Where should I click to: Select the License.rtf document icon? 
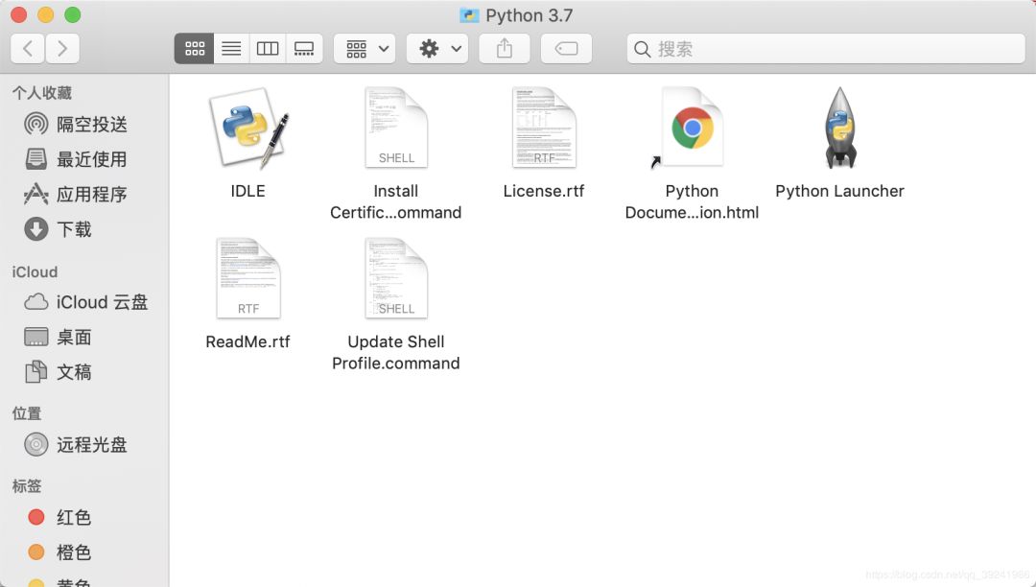544,128
